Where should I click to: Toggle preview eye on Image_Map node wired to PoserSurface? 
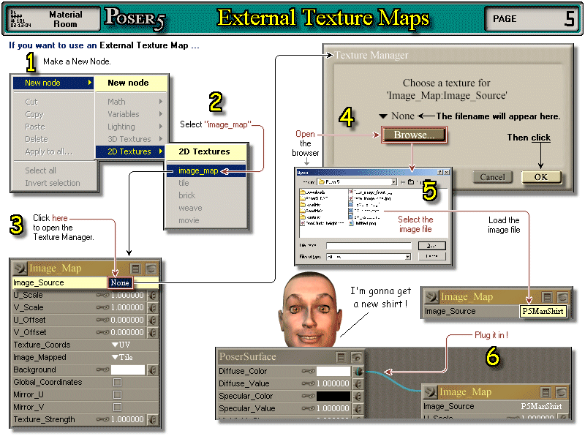point(562,392)
